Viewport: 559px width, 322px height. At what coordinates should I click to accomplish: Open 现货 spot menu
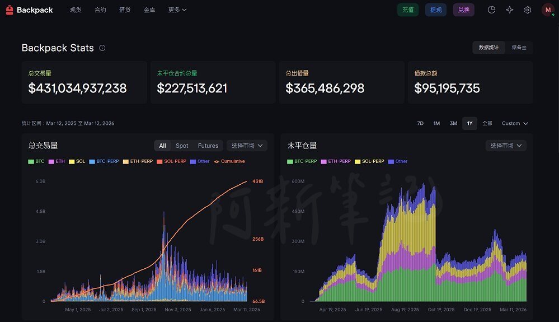(x=76, y=10)
